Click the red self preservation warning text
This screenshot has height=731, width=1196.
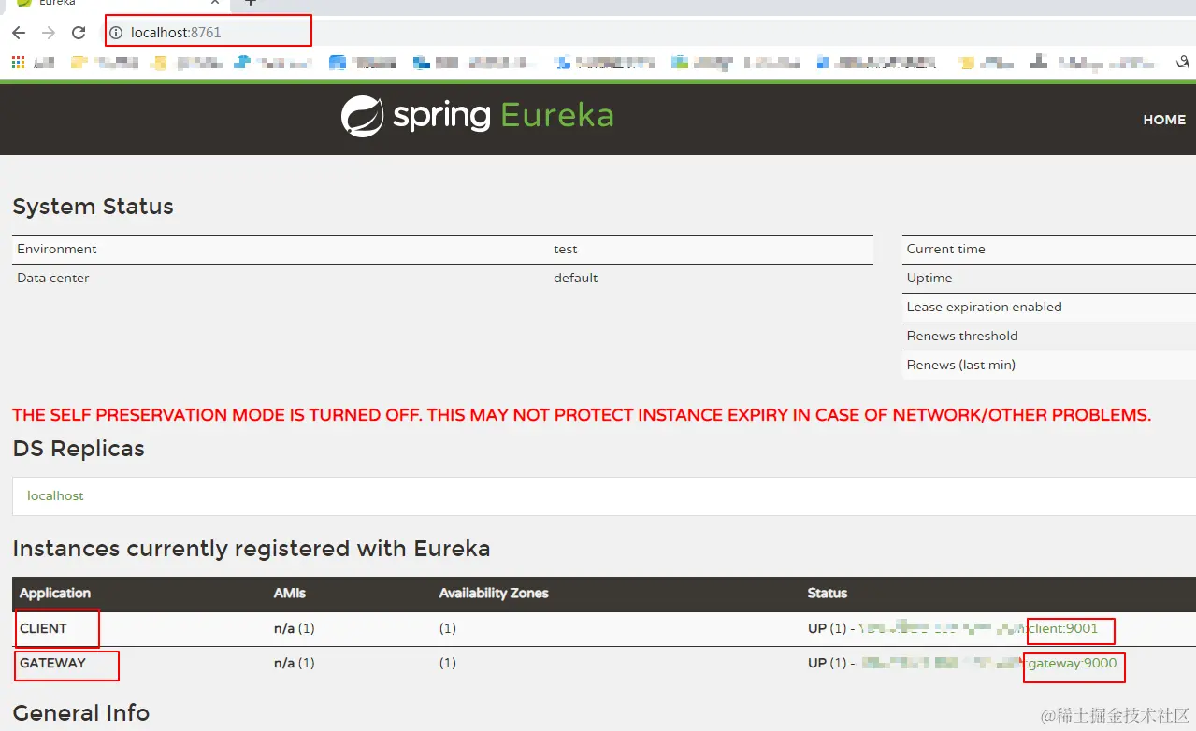582,415
